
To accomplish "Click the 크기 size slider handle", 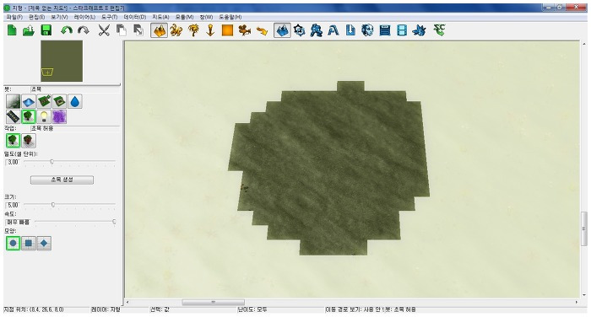I will tap(52, 205).
